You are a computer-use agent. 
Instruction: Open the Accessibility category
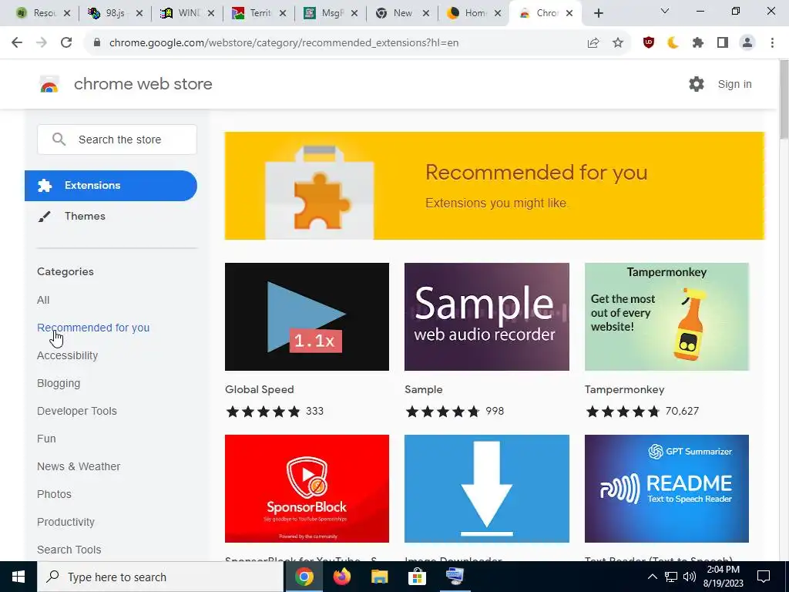[x=68, y=355]
